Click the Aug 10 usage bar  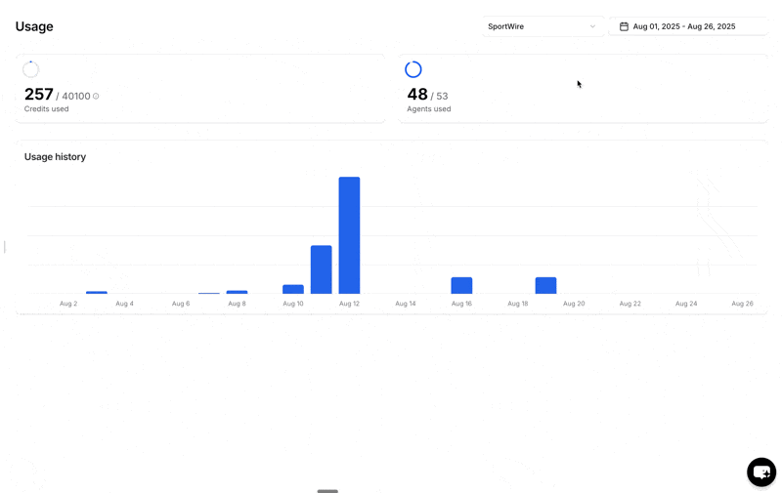point(293,289)
